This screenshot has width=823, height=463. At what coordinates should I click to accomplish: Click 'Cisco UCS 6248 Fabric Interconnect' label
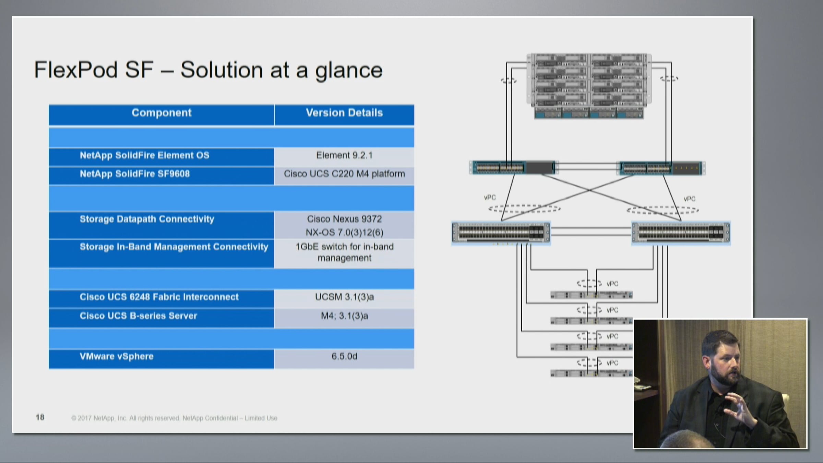(159, 297)
